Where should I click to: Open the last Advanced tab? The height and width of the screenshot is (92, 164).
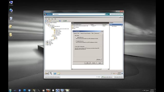(x=97, y=33)
